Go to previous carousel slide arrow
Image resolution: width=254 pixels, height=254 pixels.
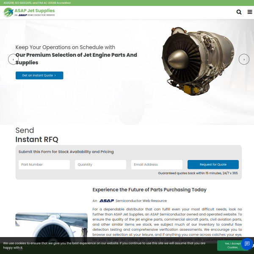13,59
